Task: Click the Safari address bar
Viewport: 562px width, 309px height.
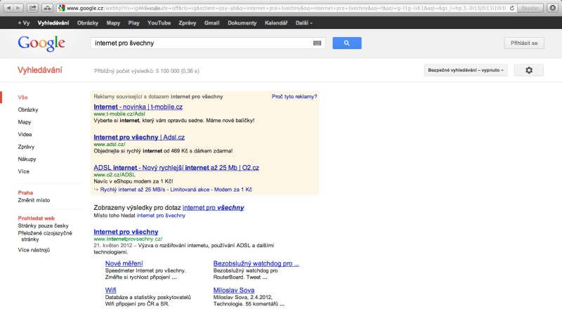Action: (x=286, y=8)
